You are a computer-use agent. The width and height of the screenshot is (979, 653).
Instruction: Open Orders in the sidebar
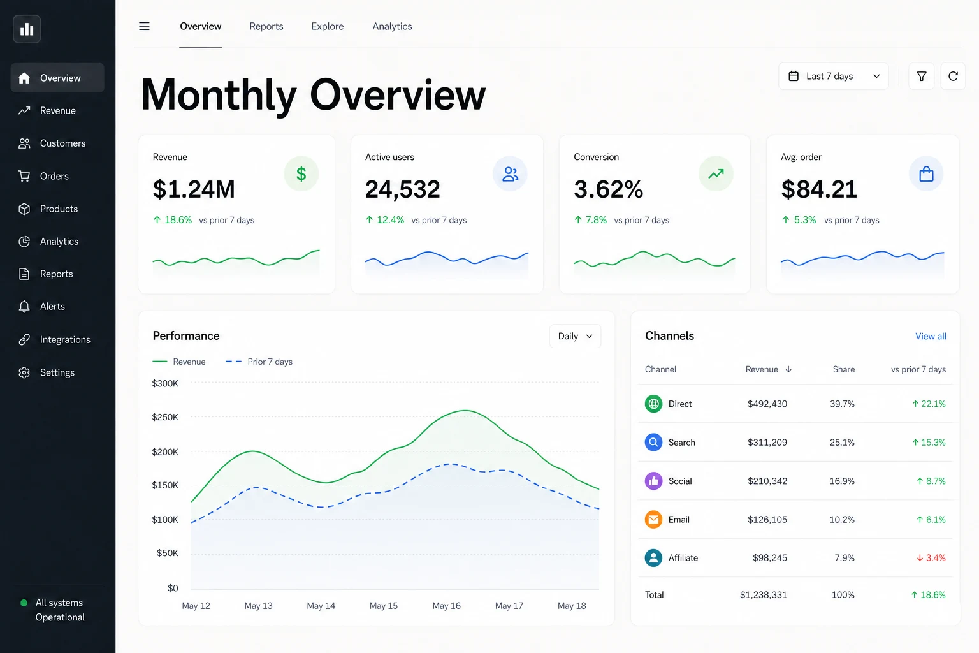coord(57,176)
